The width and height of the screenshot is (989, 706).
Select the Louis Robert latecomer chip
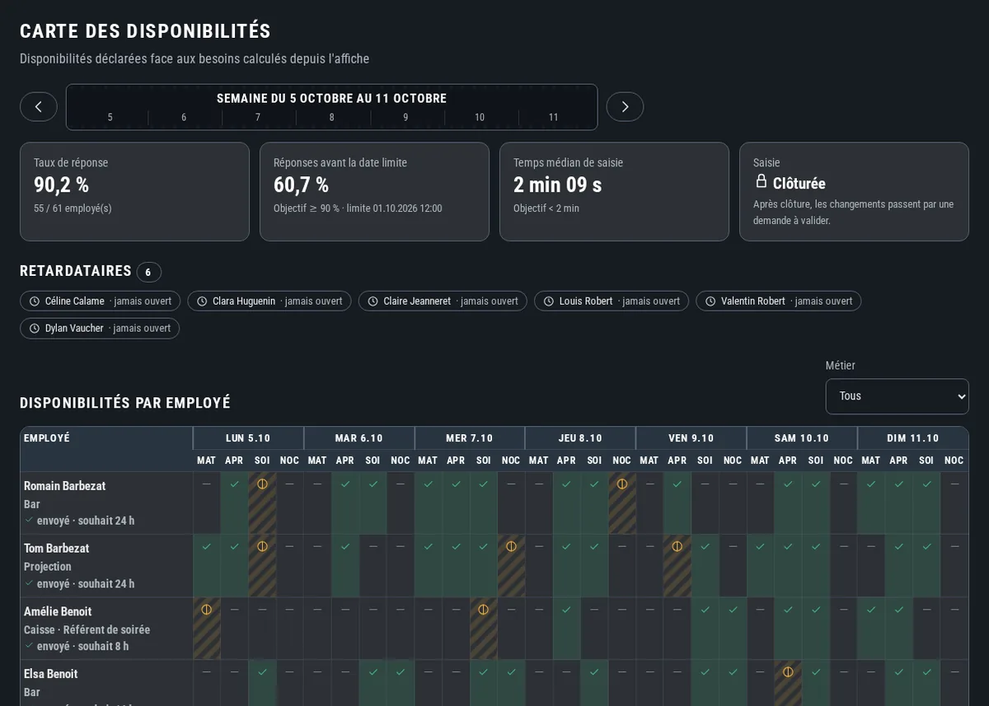(x=612, y=302)
